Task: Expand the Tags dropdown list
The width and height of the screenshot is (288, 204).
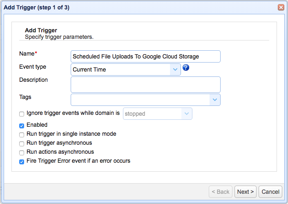Action: tap(215, 100)
